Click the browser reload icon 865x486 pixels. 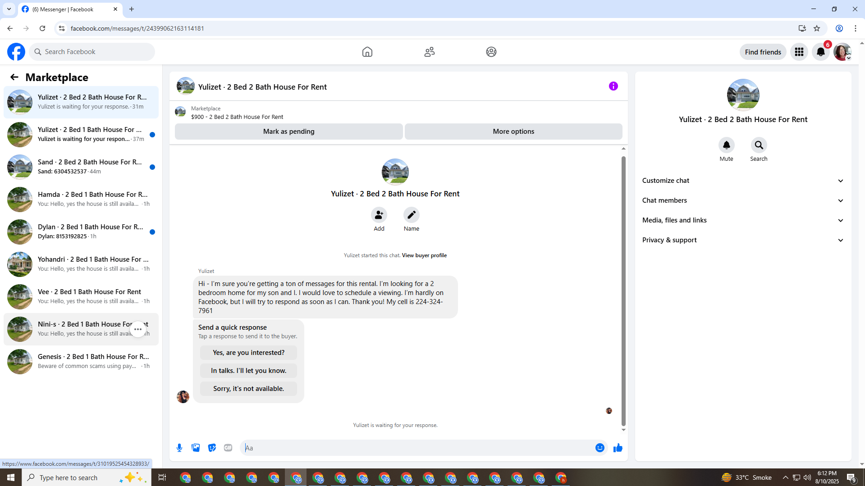pyautogui.click(x=42, y=28)
